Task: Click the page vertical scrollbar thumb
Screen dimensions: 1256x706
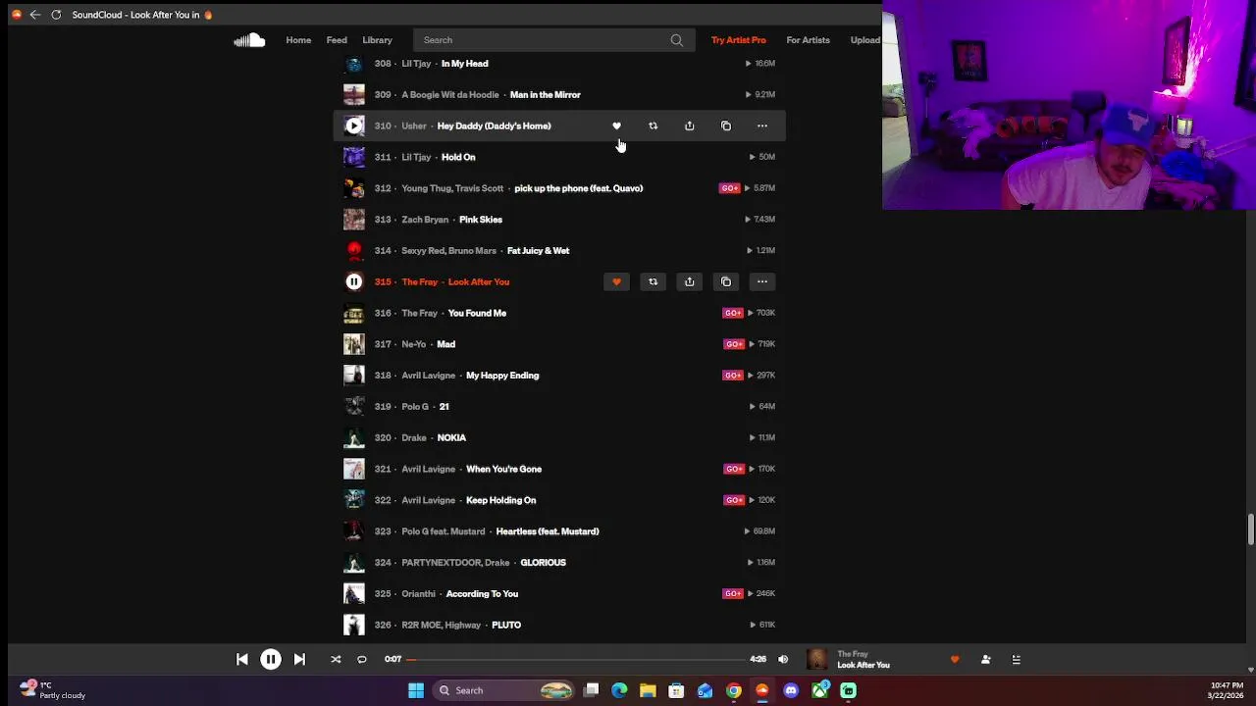Action: (1250, 529)
